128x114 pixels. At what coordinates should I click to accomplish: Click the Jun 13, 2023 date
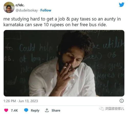pos(28,101)
